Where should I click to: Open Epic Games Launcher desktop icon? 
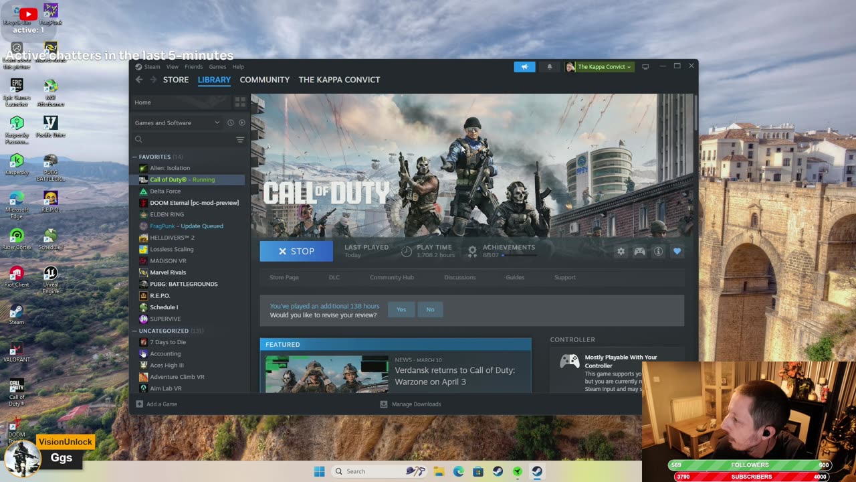17,92
